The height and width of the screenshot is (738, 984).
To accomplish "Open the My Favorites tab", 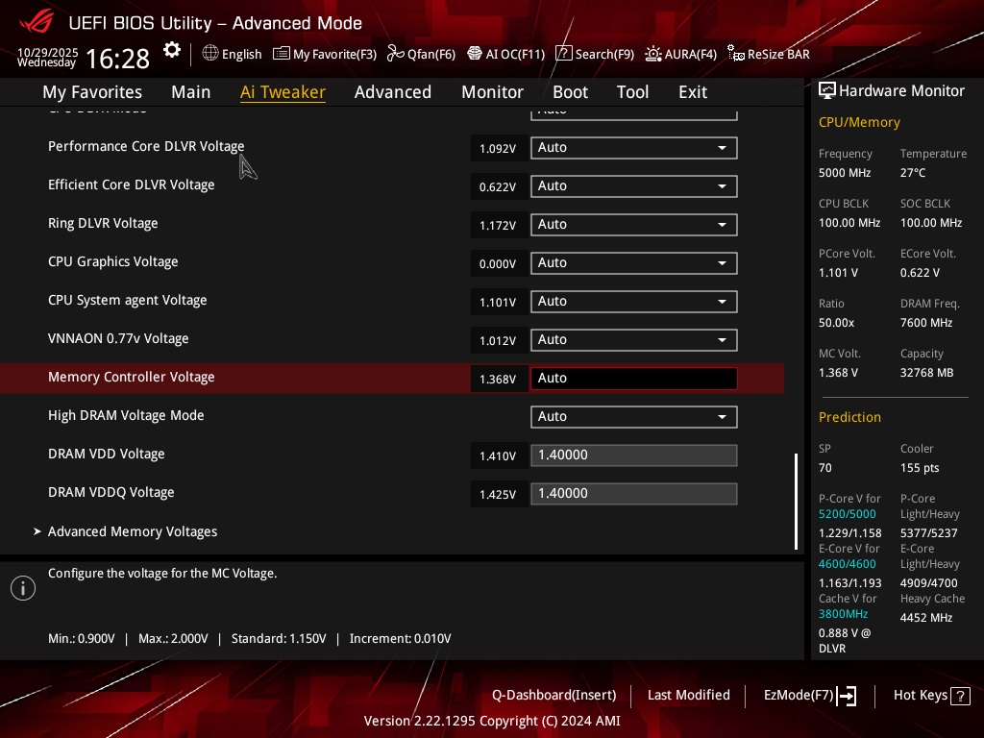I will (92, 92).
